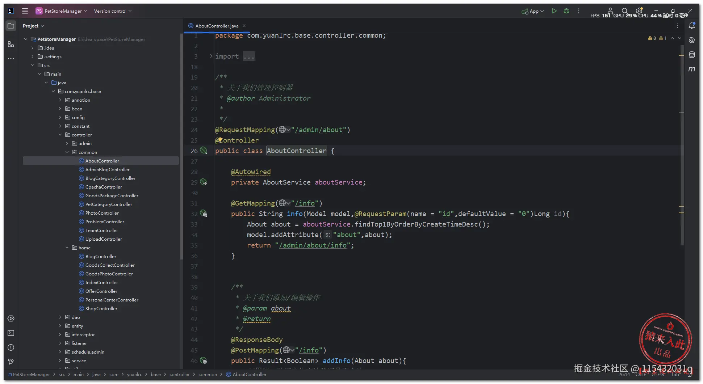Unfold the collapsed import block

tap(211, 56)
